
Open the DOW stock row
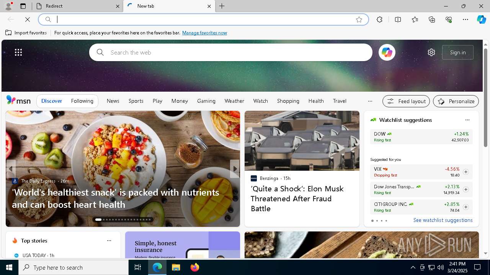click(421, 137)
